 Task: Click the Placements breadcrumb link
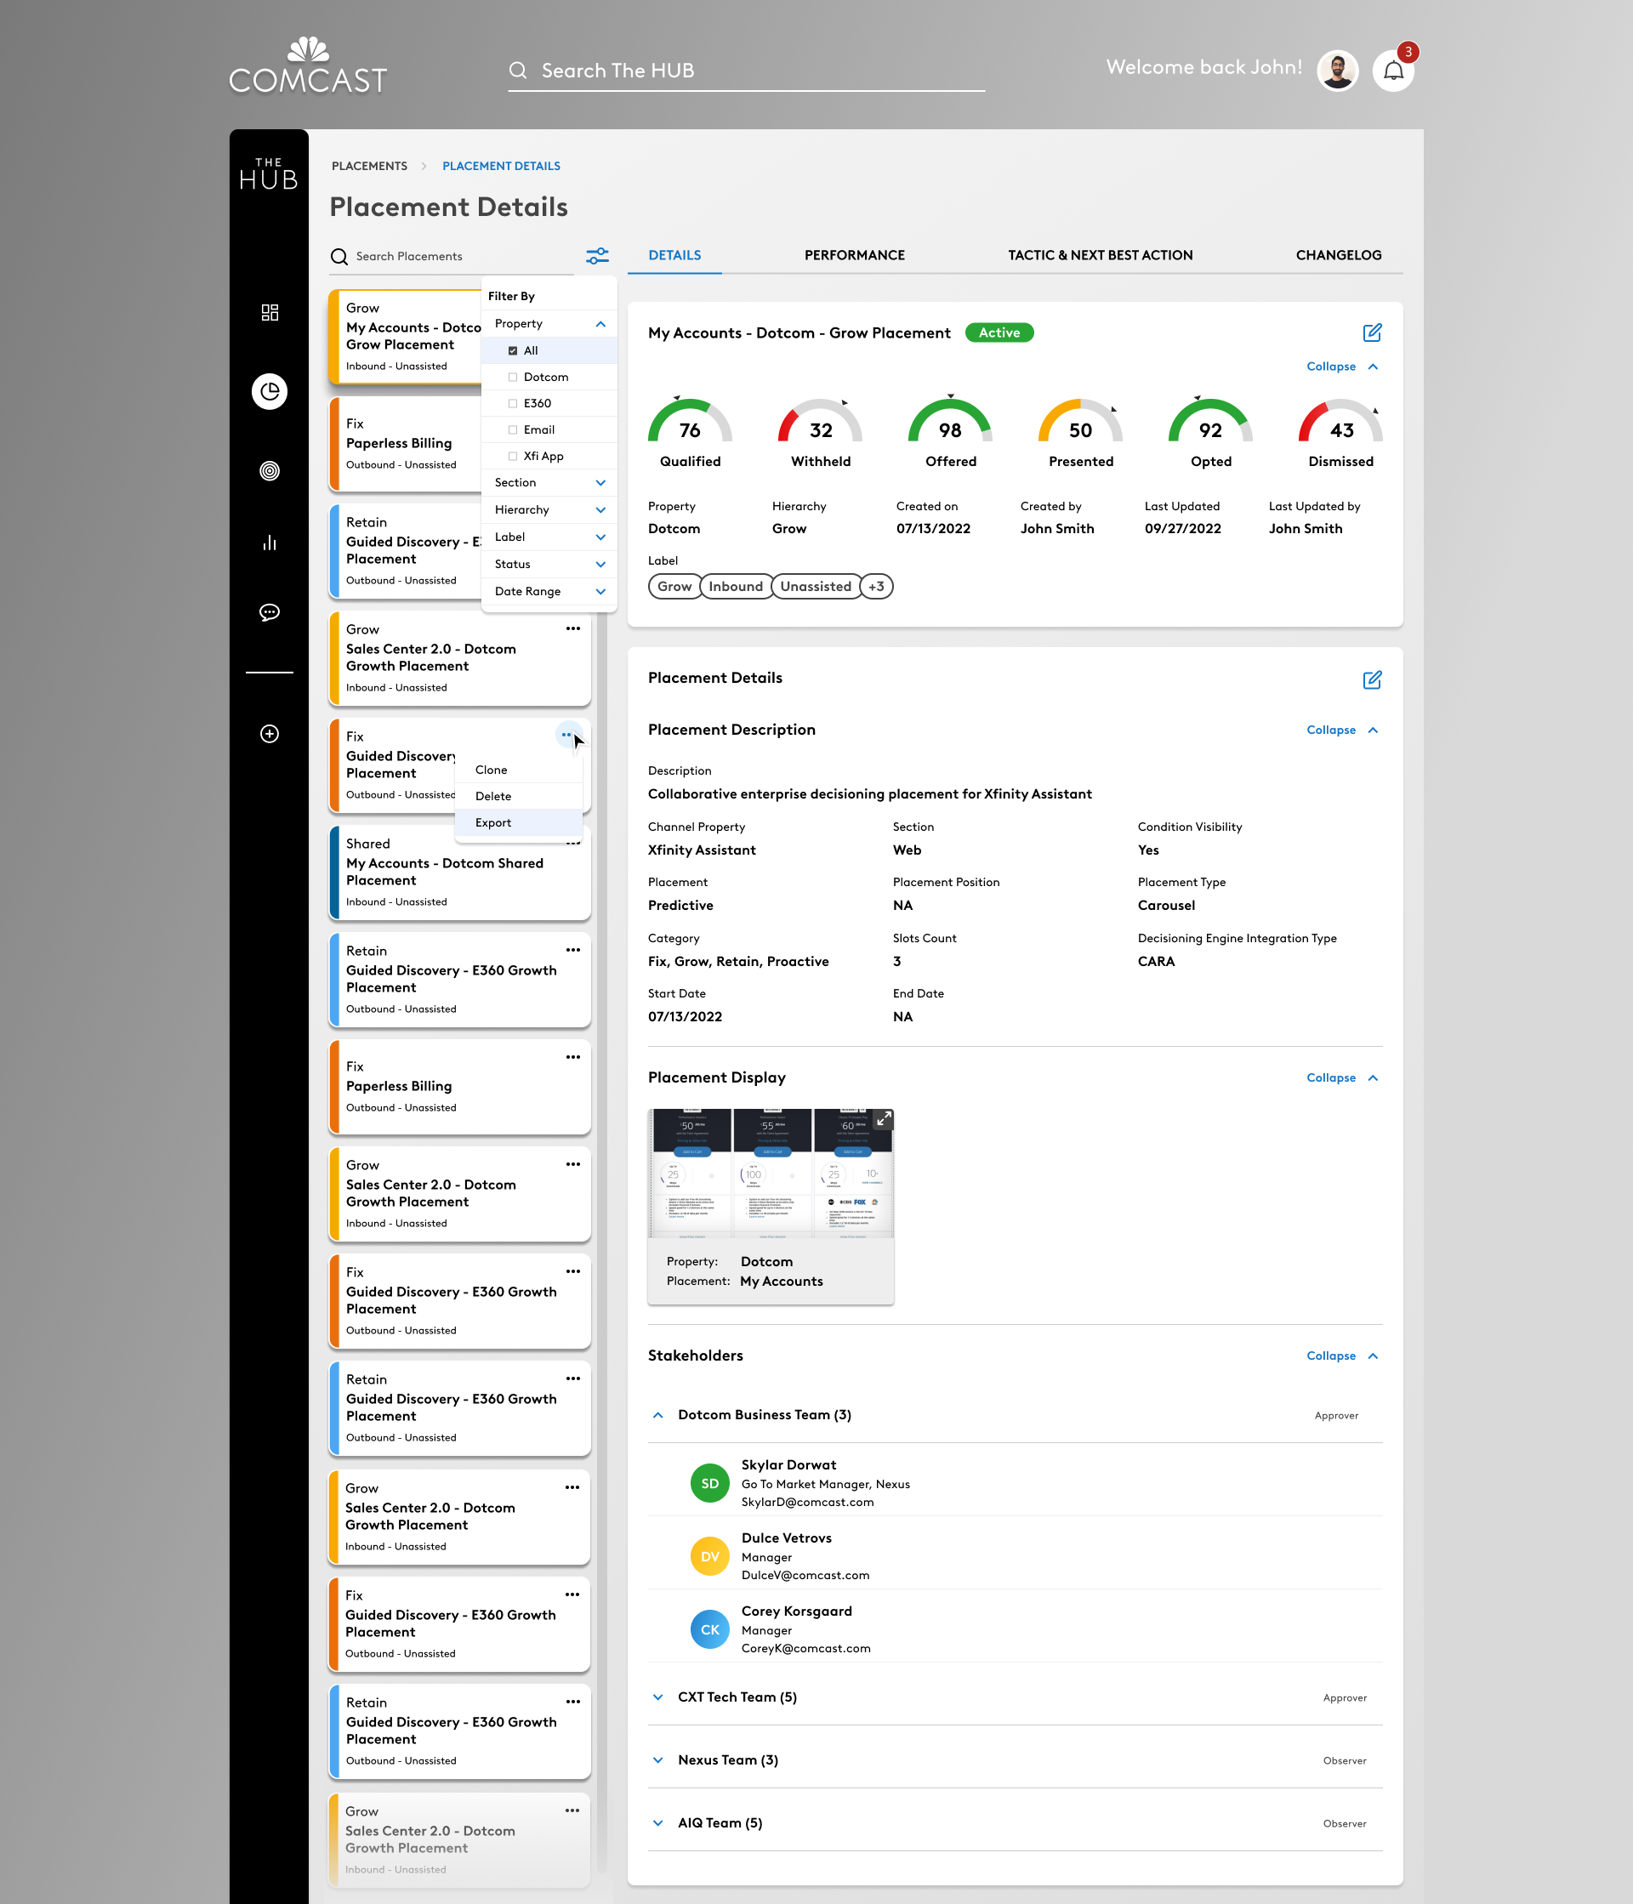point(369,166)
